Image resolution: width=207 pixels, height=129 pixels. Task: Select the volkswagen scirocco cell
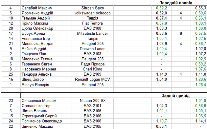coord(93,13)
